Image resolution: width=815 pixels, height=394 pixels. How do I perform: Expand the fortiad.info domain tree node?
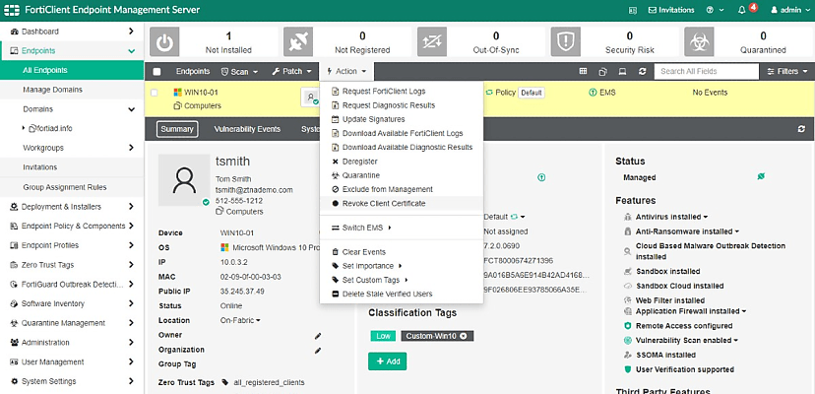24,128
